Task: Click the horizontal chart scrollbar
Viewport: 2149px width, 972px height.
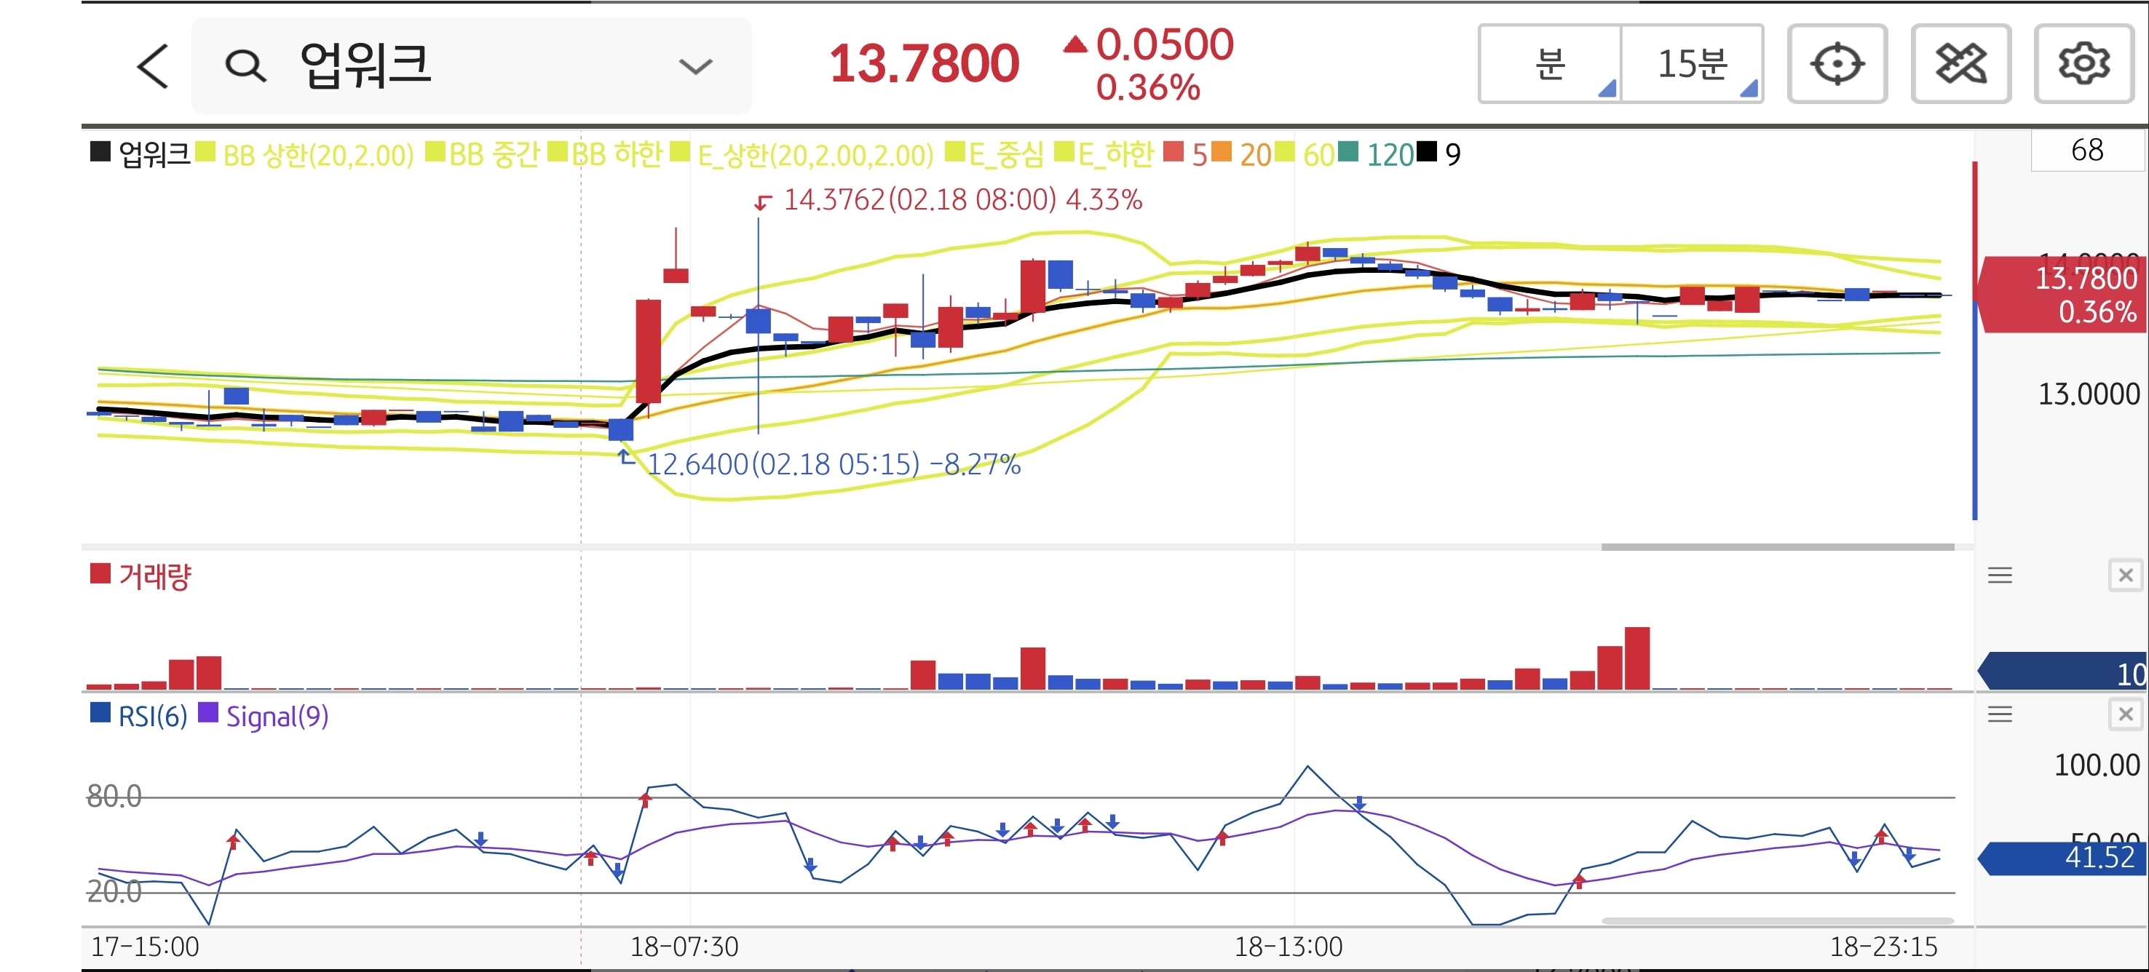Action: point(1777,547)
